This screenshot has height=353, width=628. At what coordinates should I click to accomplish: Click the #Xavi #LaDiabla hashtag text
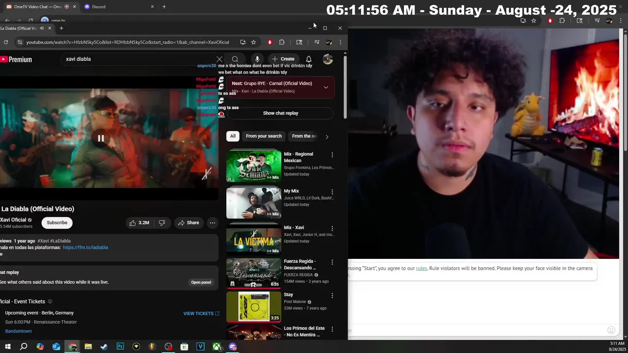tap(54, 241)
